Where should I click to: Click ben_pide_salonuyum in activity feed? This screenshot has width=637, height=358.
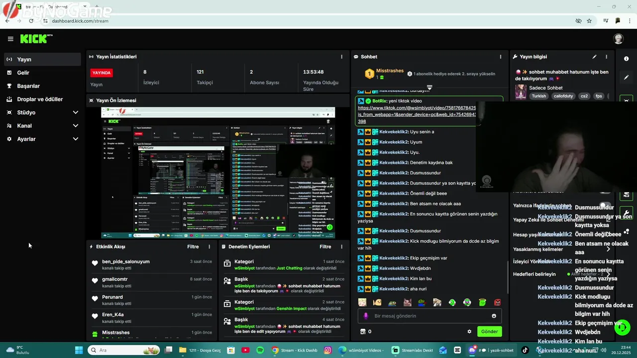[x=126, y=262]
